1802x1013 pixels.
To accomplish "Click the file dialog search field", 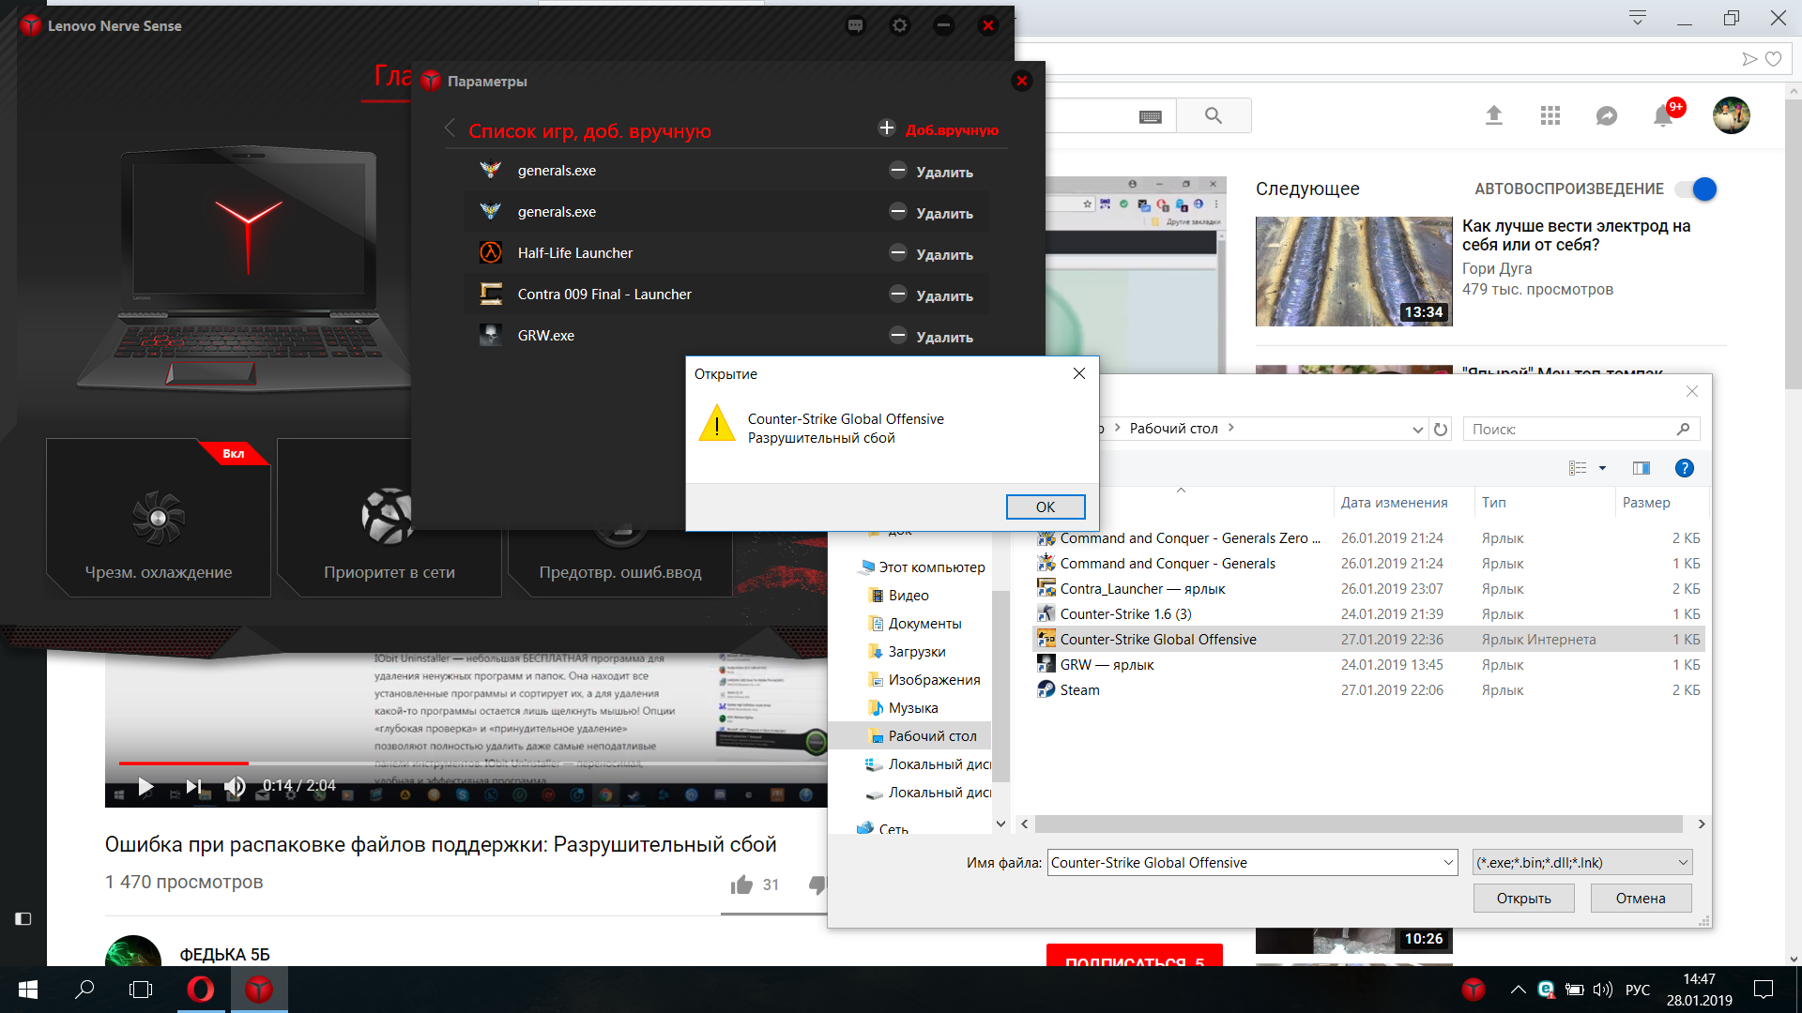I will [x=1581, y=430].
